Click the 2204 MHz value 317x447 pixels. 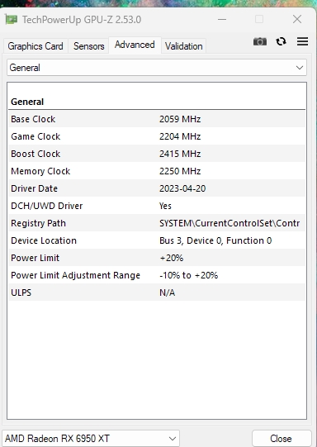[180, 136]
